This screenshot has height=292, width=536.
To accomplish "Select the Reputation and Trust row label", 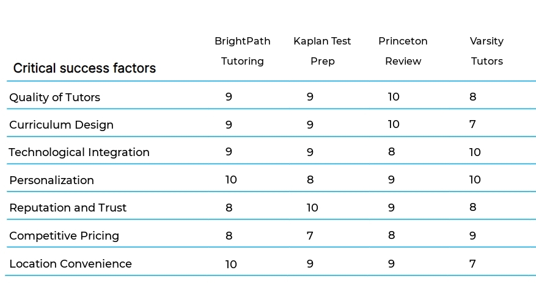I will tap(68, 208).
